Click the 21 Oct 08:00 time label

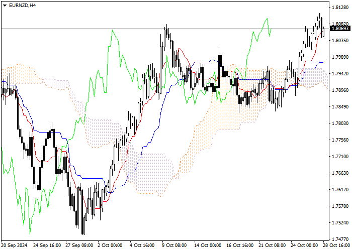pos(273,245)
